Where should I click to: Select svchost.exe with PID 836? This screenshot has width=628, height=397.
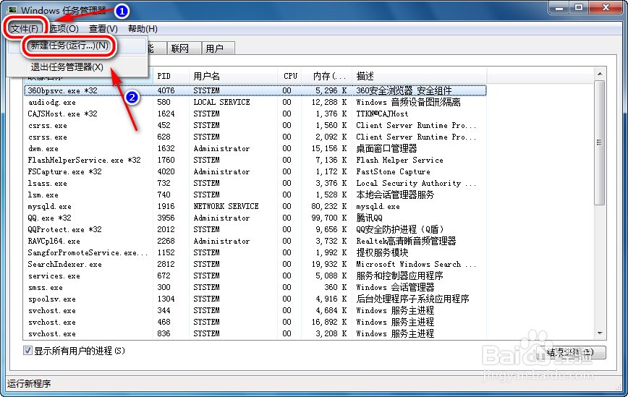pos(255,334)
